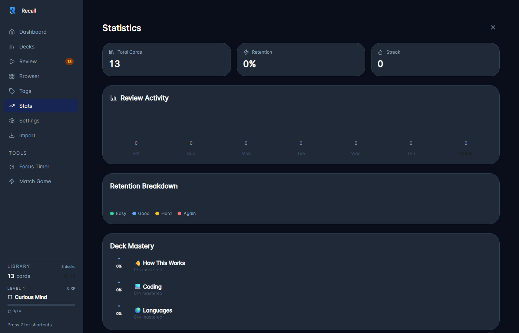Screen dimensions: 519x333
Task: Go to Dashboard in the sidebar
Action: pos(41,32)
